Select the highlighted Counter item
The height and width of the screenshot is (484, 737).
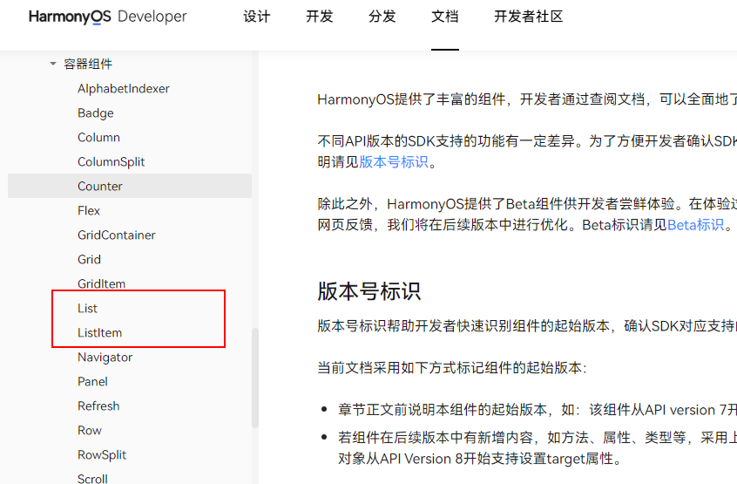130,186
